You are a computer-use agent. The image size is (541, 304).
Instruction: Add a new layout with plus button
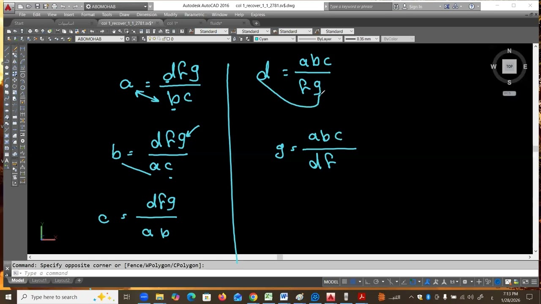pyautogui.click(x=79, y=280)
